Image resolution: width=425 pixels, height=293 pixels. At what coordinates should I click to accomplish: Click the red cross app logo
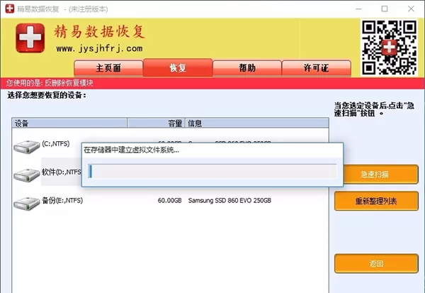point(30,38)
